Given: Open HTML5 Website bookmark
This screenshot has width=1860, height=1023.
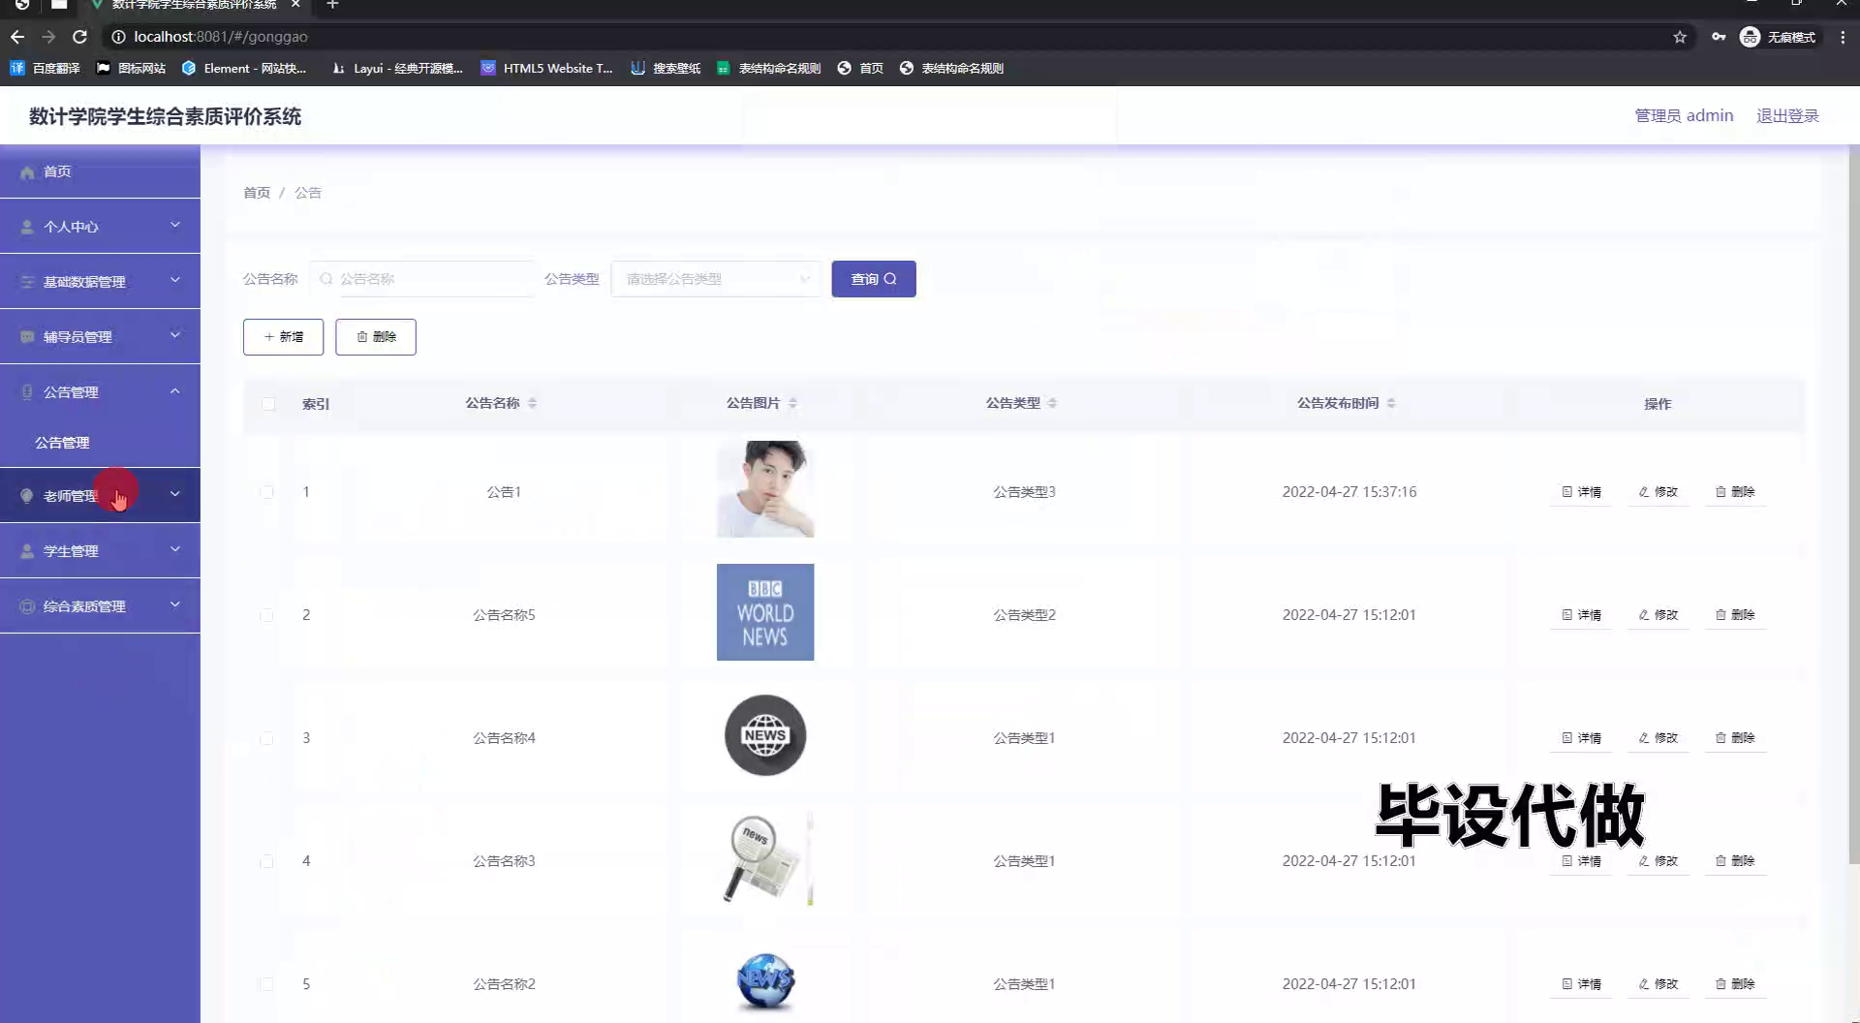Looking at the screenshot, I should click(x=547, y=68).
